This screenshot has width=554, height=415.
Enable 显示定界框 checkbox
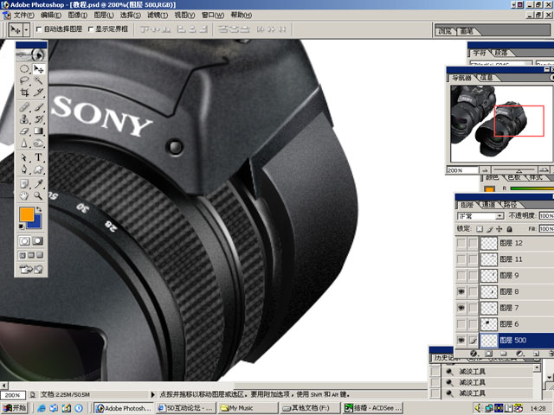pos(91,29)
